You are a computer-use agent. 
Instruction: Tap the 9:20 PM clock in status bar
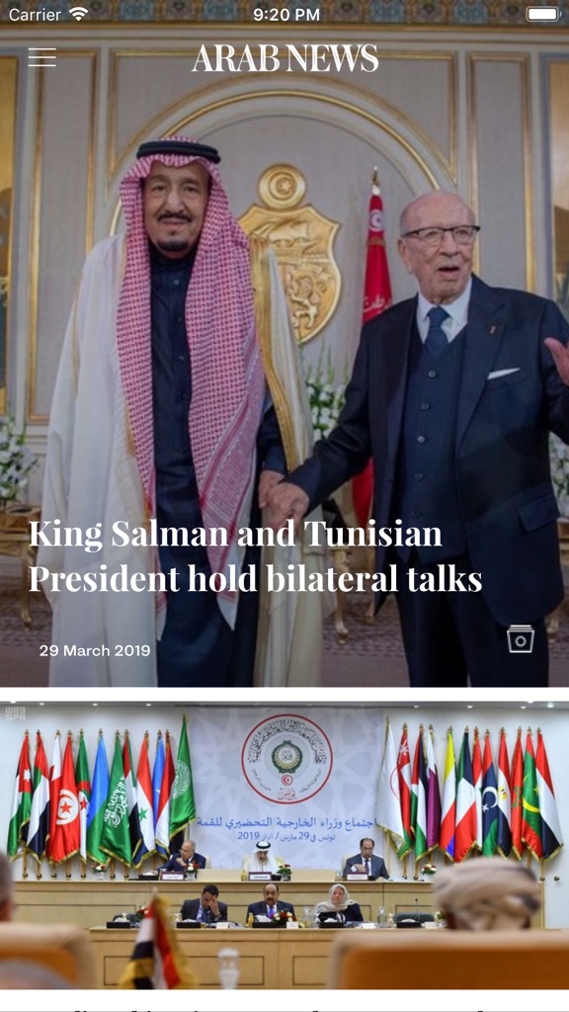click(x=286, y=14)
